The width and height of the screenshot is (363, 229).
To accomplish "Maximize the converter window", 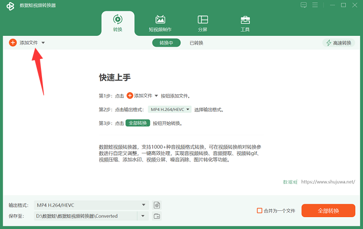I will pos(343,5).
